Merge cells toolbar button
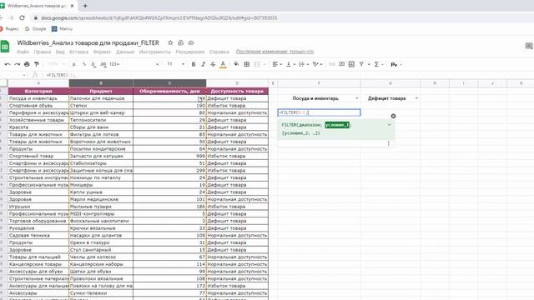Screen dimensions: 534x300 pyautogui.click(x=257, y=64)
